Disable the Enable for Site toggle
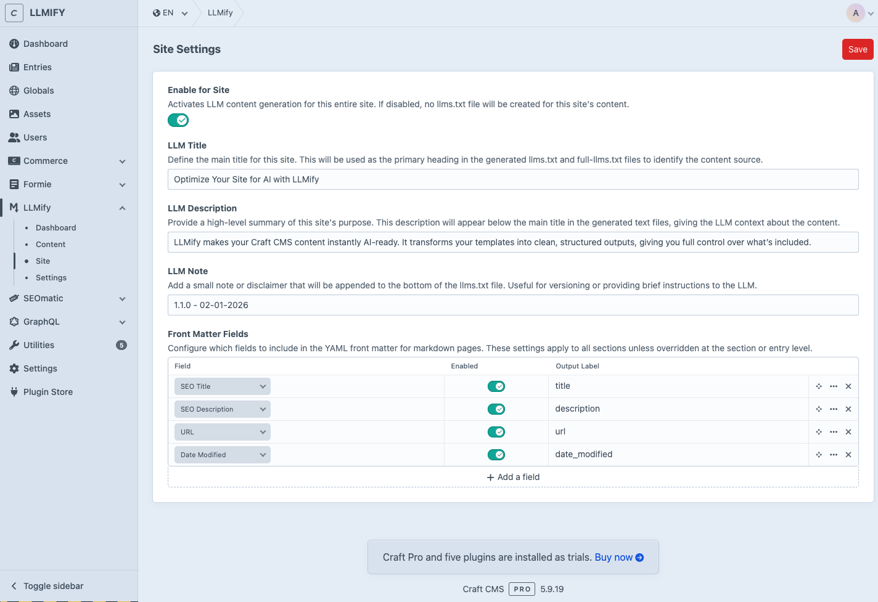The width and height of the screenshot is (878, 602). tap(178, 120)
